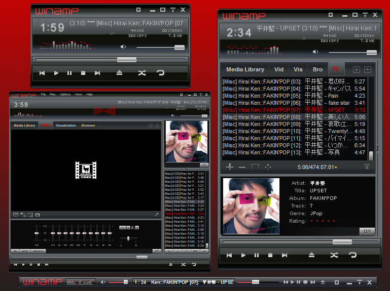This screenshot has height=291, width=390.
Task: Toggle shuffle in the top-left compact player
Action: click(x=142, y=73)
